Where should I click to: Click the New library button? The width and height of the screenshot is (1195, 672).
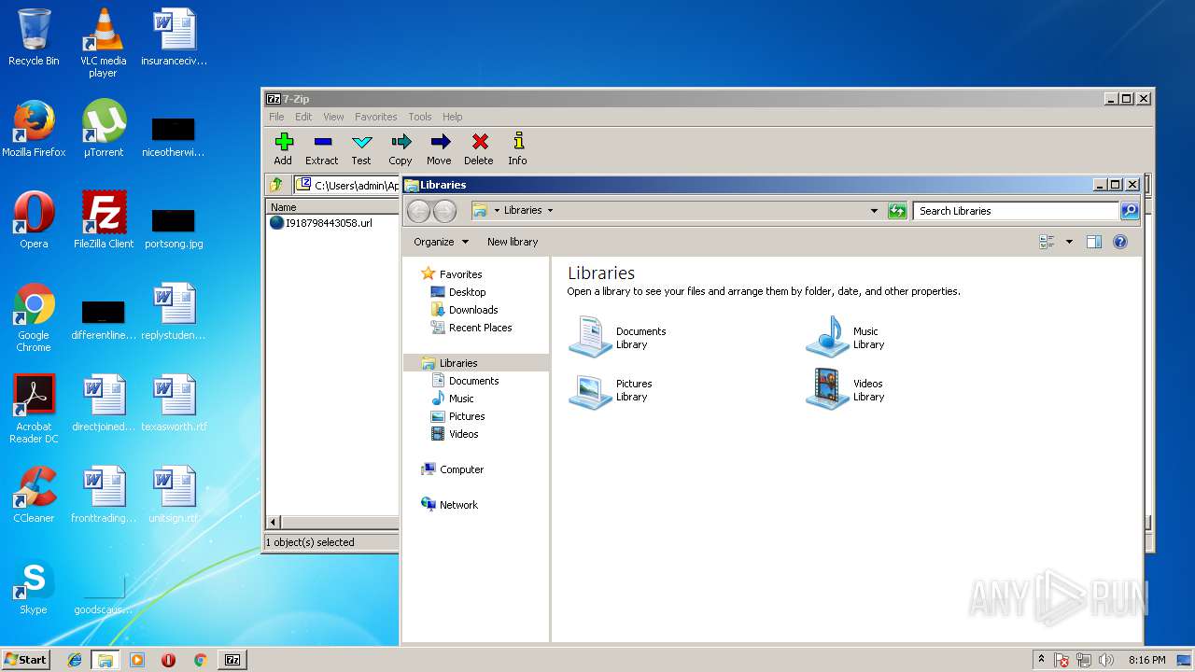pos(513,242)
